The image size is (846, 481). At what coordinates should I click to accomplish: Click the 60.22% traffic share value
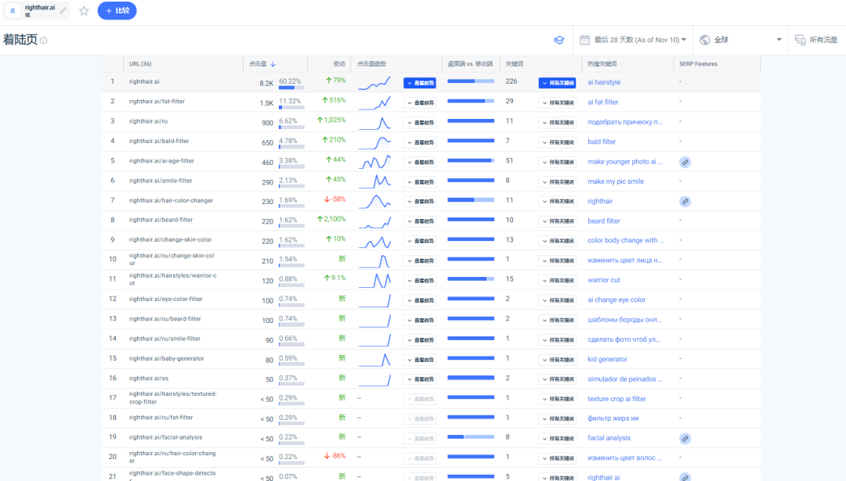(290, 81)
